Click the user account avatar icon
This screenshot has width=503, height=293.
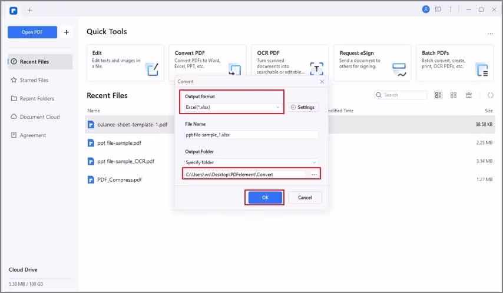(426, 9)
